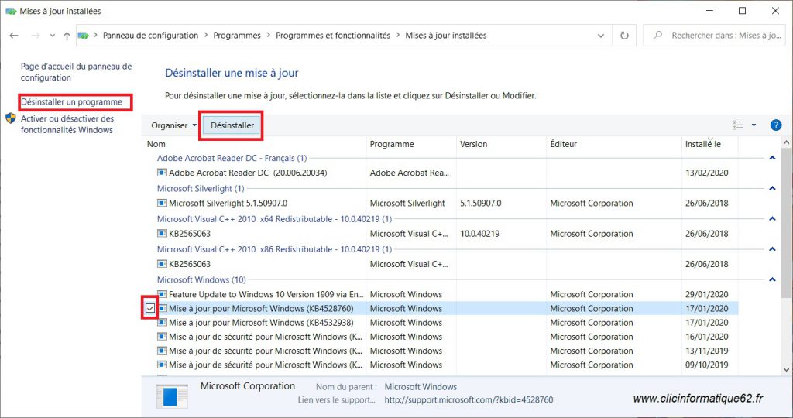The height and width of the screenshot is (418, 793).
Task: Uncheck the KB4528760 update checkbox
Action: tap(150, 308)
